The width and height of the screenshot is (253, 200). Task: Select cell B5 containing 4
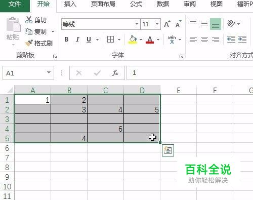coord(69,138)
